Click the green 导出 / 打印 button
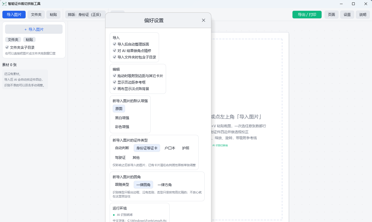372x222 pixels. (307, 15)
